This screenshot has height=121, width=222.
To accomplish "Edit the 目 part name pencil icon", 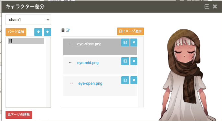I will coord(68,30).
